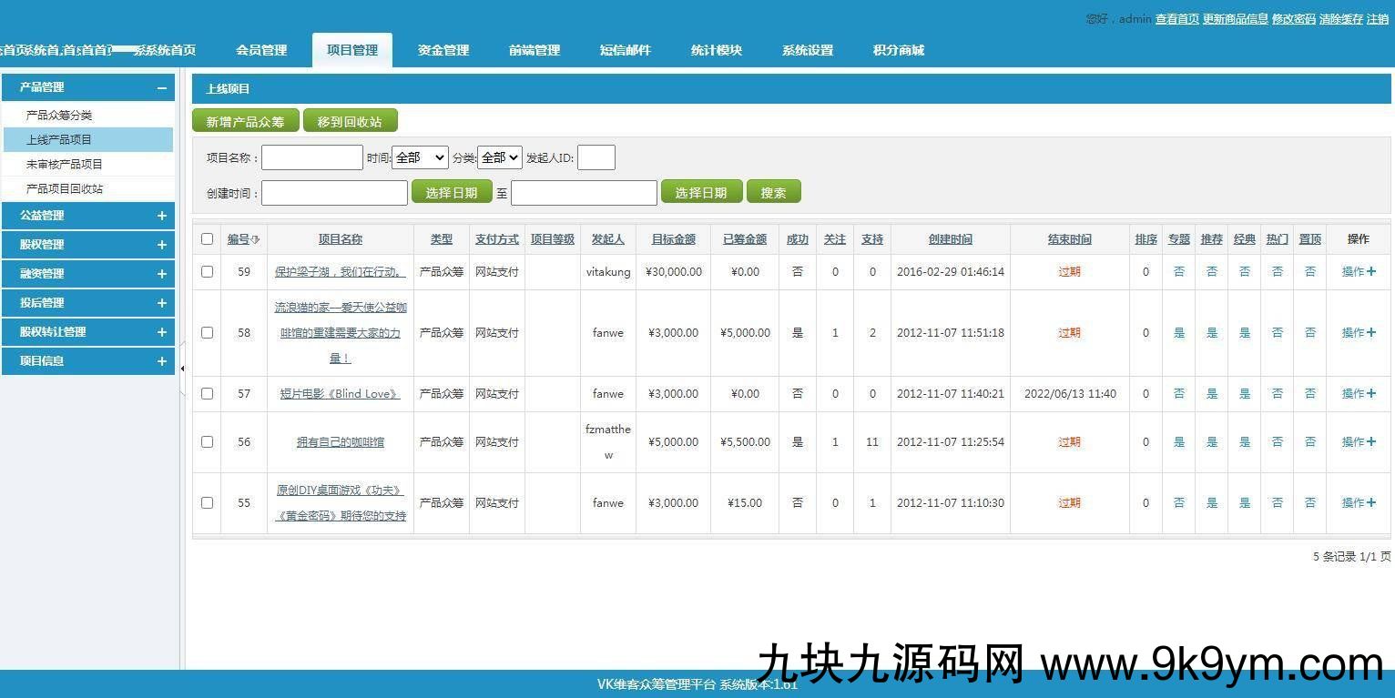Open the 时间 dropdown filter
The height and width of the screenshot is (698, 1395).
pos(420,157)
